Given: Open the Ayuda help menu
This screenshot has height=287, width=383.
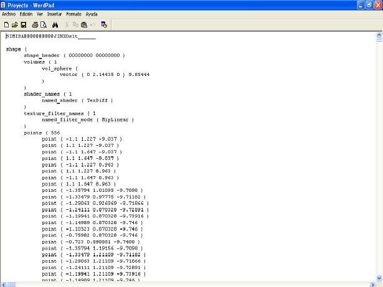Looking at the screenshot, I should pos(91,13).
